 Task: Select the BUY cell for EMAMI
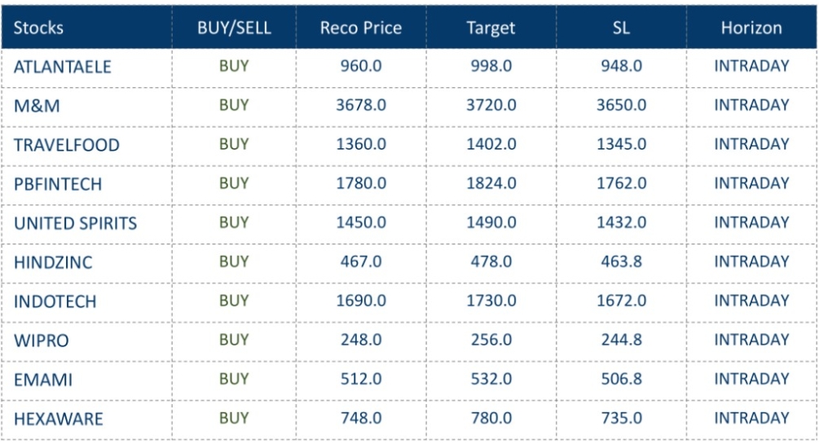[x=234, y=379]
